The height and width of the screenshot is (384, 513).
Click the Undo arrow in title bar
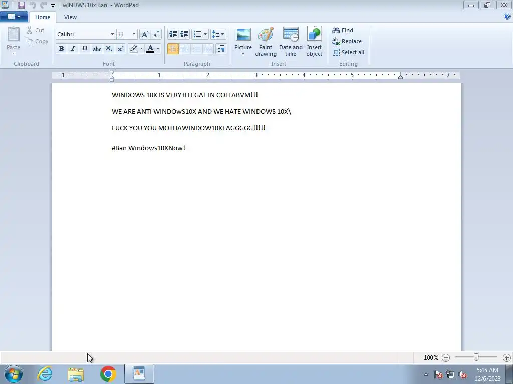coord(33,5)
